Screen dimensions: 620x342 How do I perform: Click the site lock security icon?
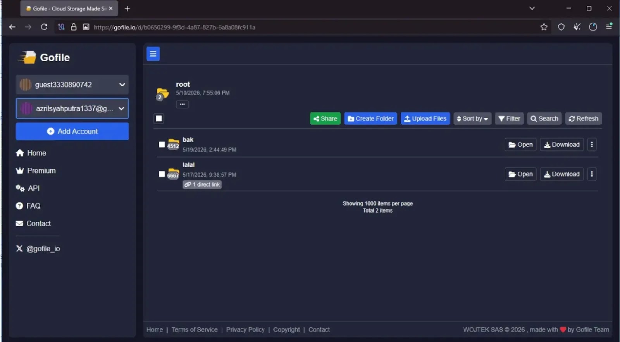coord(74,27)
